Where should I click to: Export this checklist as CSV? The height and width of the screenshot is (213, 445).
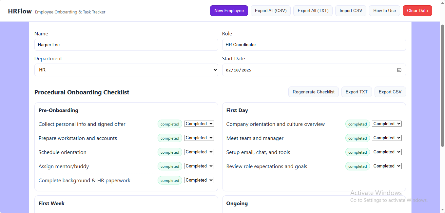(x=390, y=92)
